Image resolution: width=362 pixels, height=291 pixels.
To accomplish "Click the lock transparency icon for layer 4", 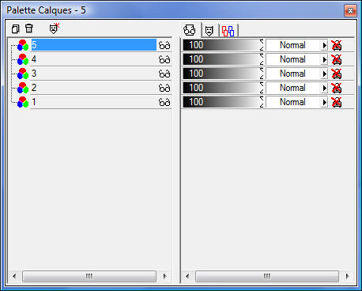I will pos(337,59).
